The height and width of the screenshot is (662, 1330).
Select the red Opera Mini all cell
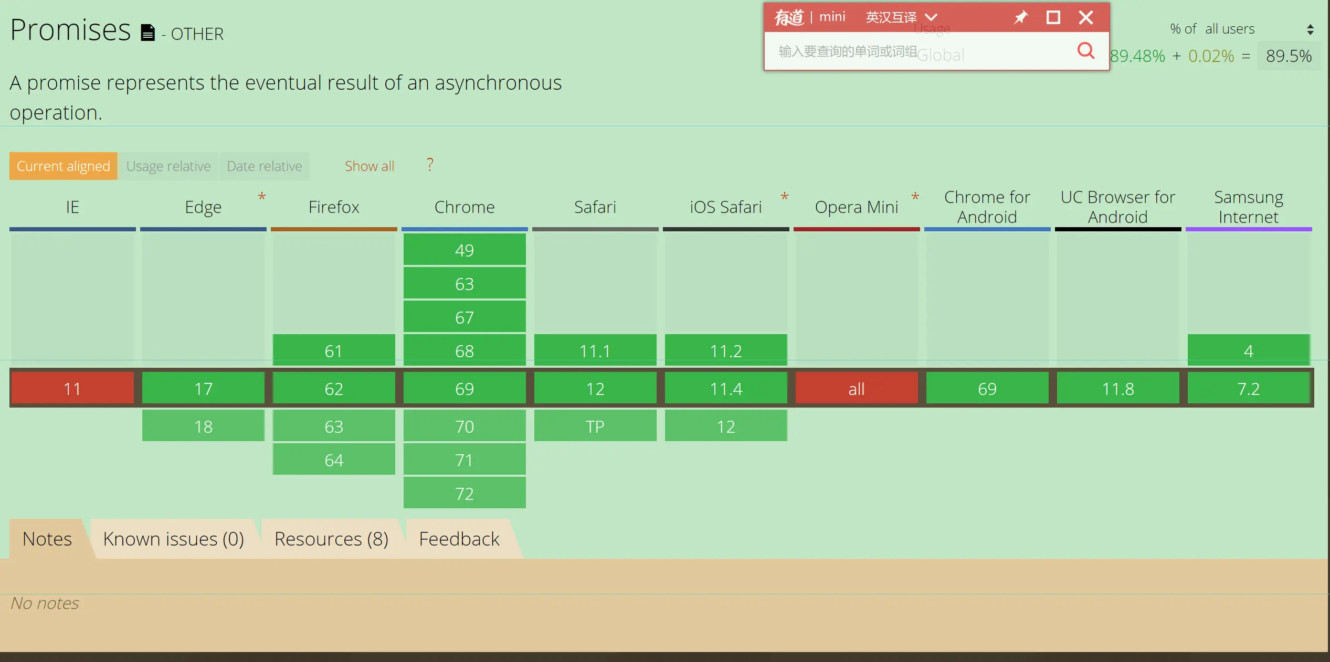(x=857, y=389)
